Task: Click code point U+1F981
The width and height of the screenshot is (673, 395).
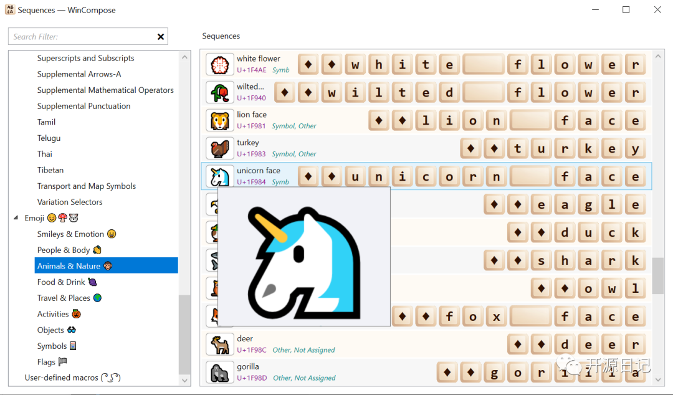Action: click(x=251, y=126)
